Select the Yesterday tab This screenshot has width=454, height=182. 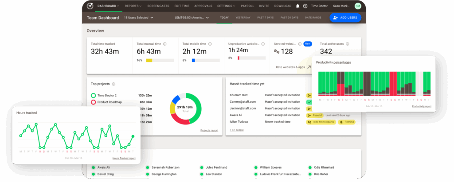click(243, 18)
